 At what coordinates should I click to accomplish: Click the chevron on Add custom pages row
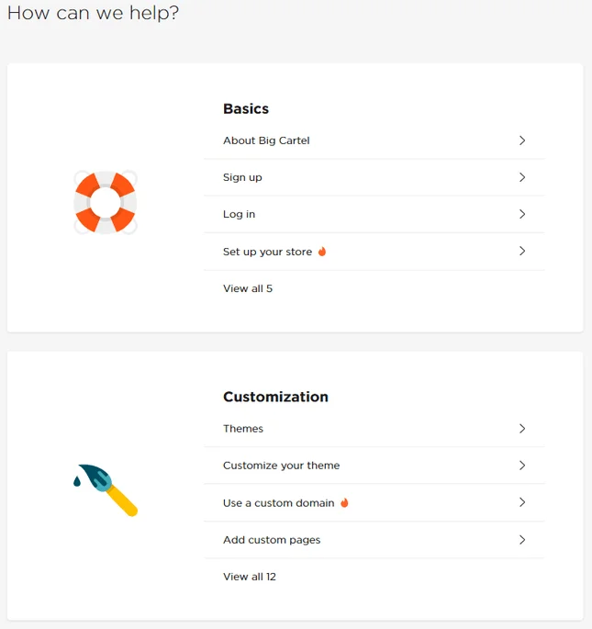click(x=522, y=540)
